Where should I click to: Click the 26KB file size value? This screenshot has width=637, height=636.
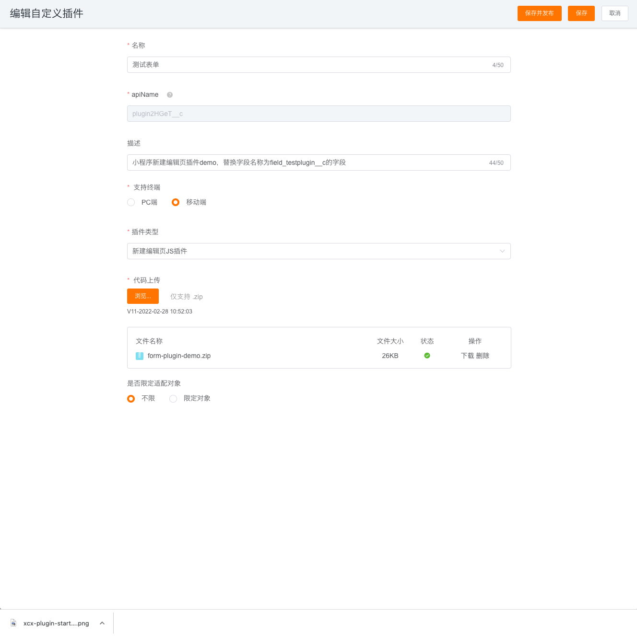390,356
